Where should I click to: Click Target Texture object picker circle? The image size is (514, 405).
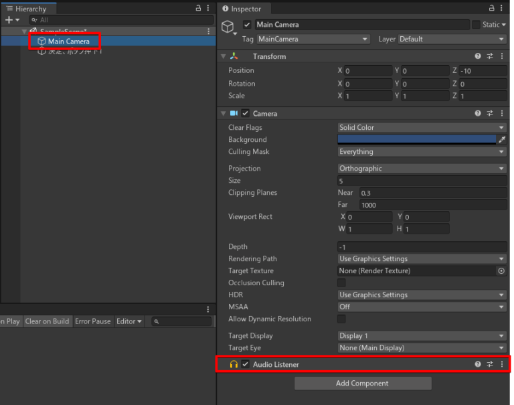click(x=501, y=271)
